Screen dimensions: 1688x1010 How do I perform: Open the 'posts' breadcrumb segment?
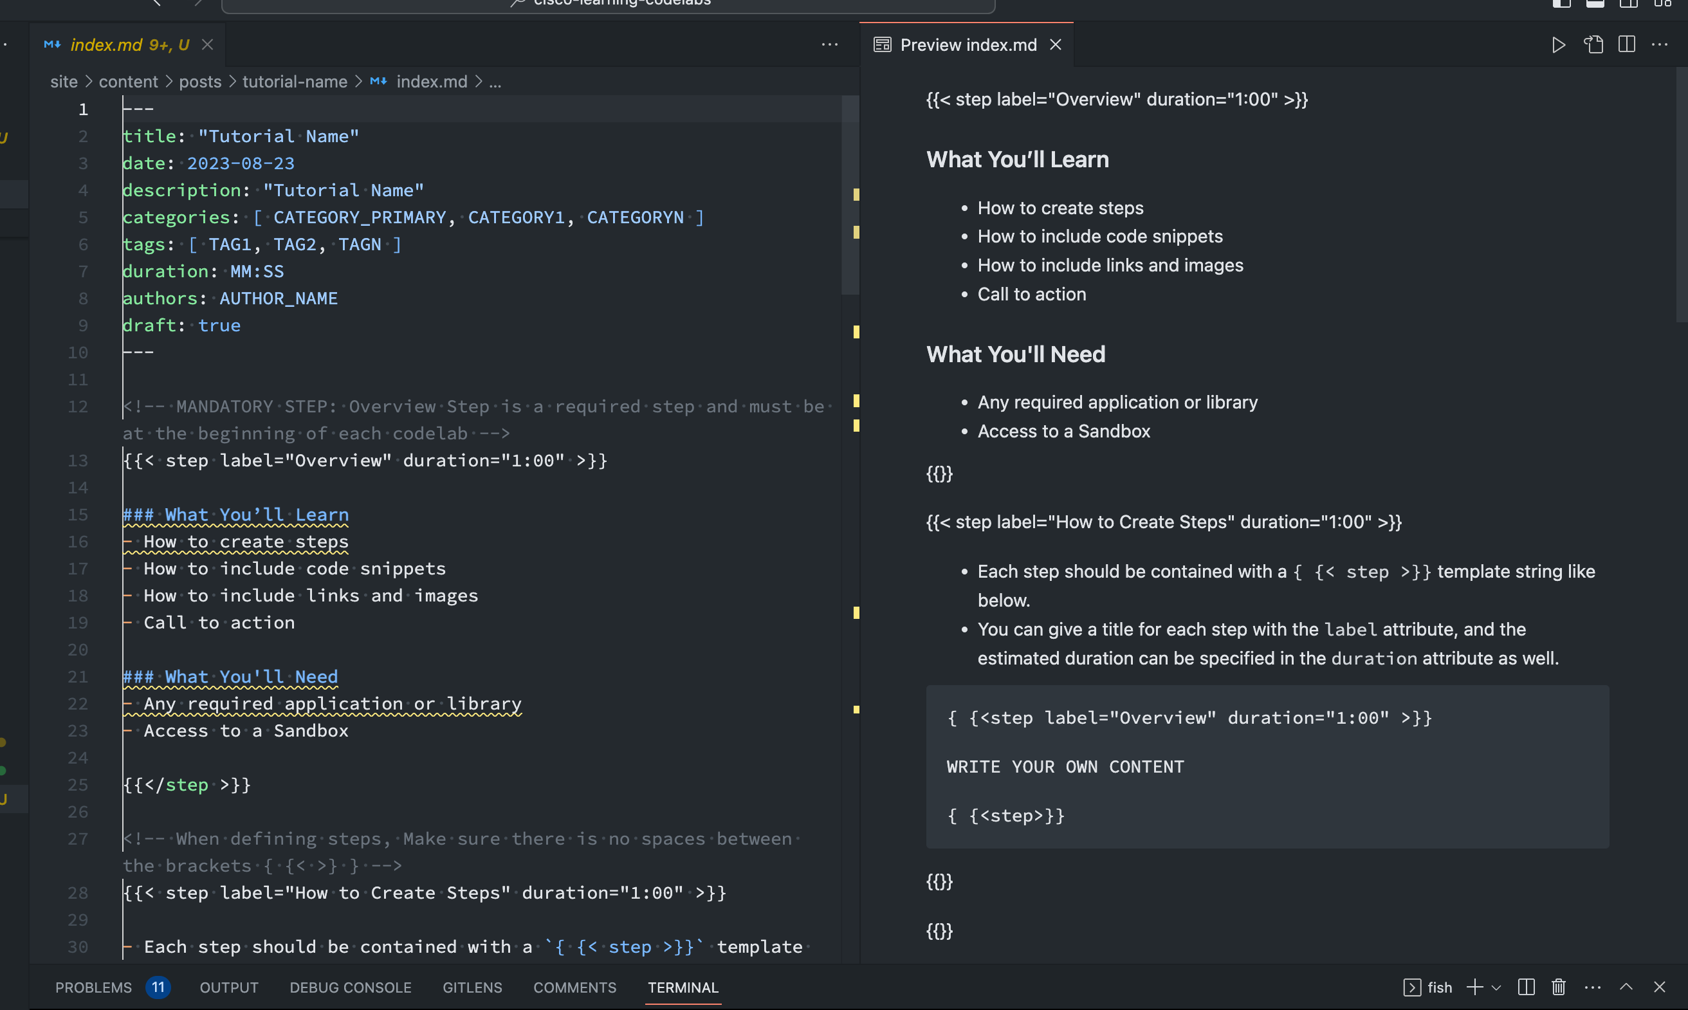[200, 82]
